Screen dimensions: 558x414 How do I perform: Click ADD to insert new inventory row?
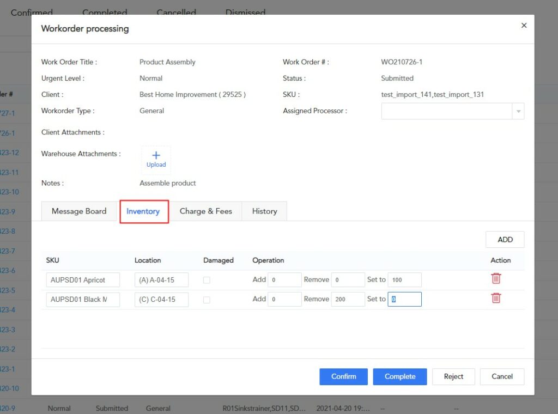coord(505,239)
